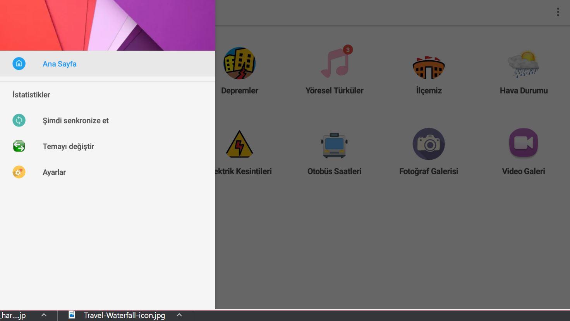Image resolution: width=570 pixels, height=321 pixels.
Task: Open the Depremler earthquake building icon
Action: click(239, 63)
